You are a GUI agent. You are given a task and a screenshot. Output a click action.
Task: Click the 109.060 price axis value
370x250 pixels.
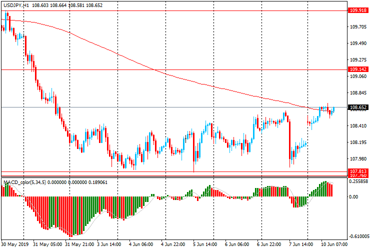tap(358, 76)
